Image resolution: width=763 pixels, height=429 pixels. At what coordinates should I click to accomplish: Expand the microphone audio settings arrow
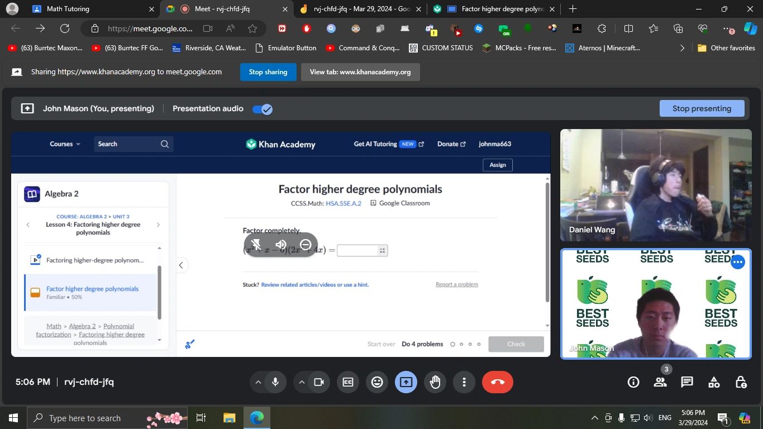(258, 382)
